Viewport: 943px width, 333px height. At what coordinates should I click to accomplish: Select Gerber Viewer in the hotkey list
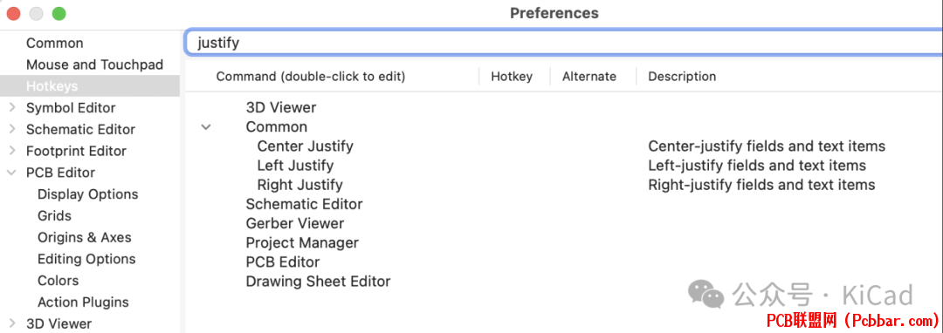pyautogui.click(x=295, y=223)
